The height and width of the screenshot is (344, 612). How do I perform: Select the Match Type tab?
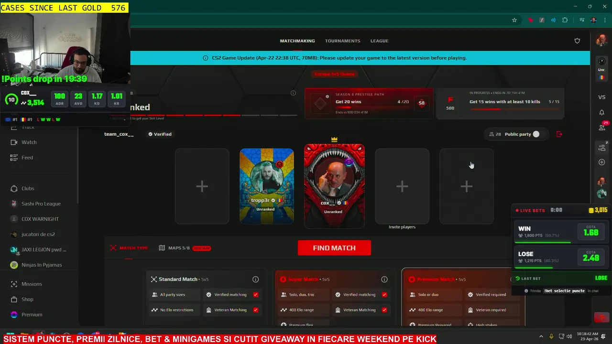(x=129, y=248)
